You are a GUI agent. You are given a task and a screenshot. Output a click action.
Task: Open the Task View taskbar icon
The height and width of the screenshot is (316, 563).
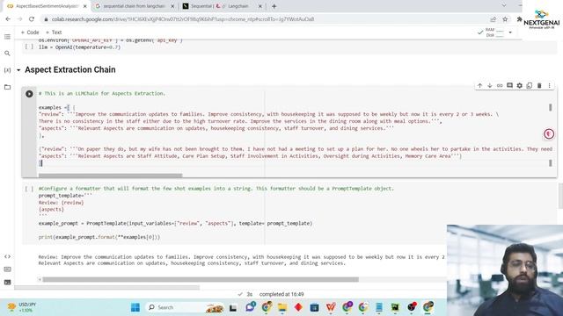click(x=233, y=307)
